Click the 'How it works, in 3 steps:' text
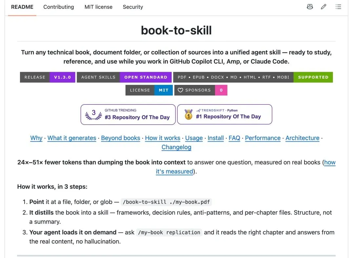The height and width of the screenshot is (258, 354). (52, 187)
